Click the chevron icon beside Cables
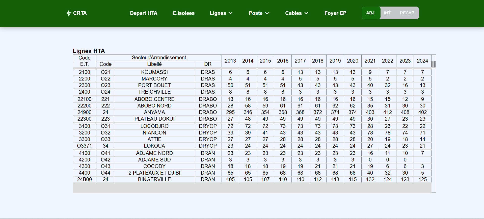484x219 pixels. [x=306, y=13]
